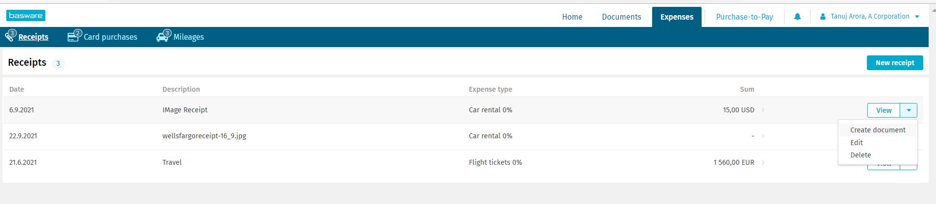The height and width of the screenshot is (204, 936).
Task: Click the Receipts tag icon
Action: click(10, 36)
